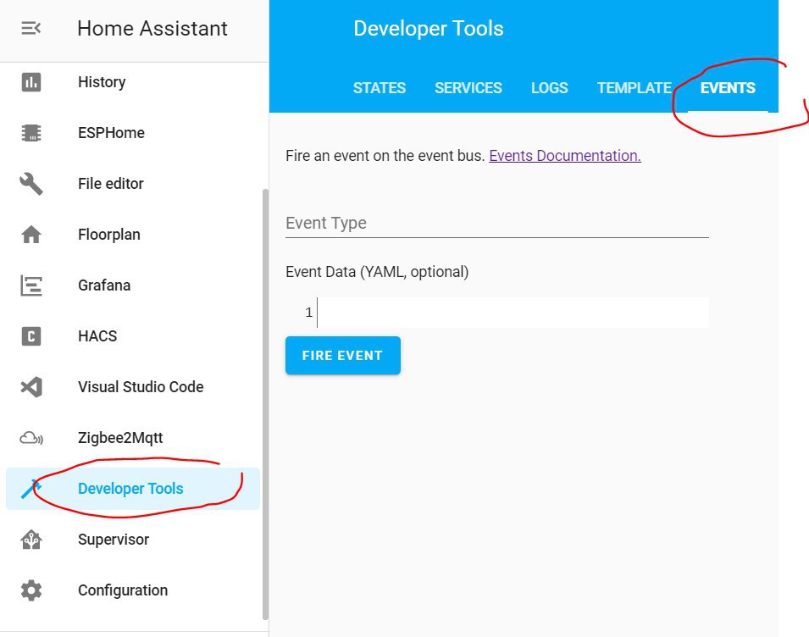Select HACS in the sidebar
This screenshot has height=637, width=809.
tap(133, 336)
